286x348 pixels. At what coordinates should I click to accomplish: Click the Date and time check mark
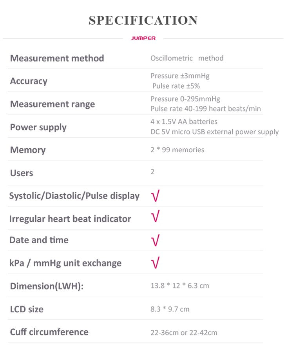(x=155, y=240)
